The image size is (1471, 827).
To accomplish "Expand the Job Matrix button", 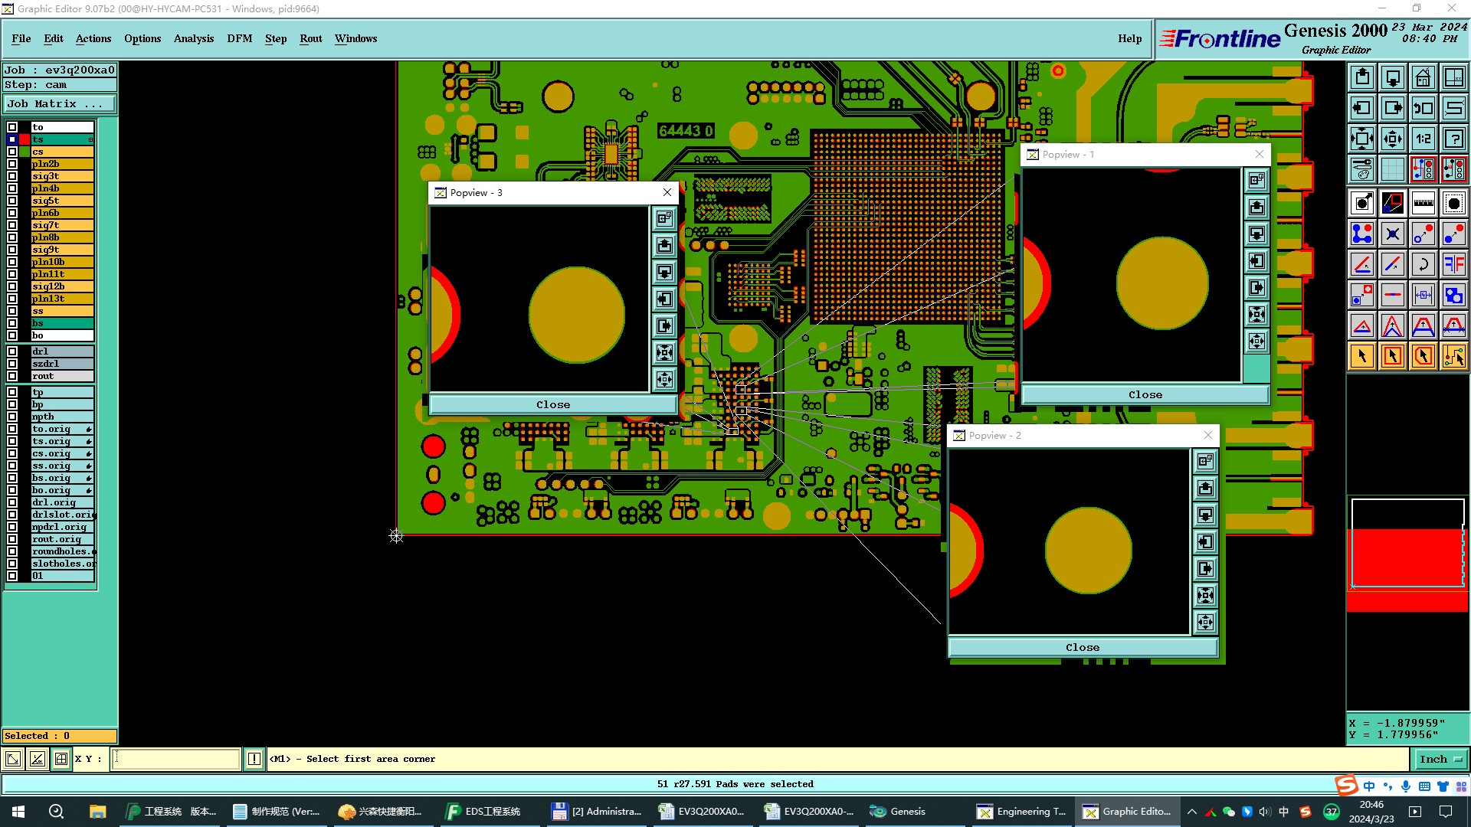I will pyautogui.click(x=60, y=104).
